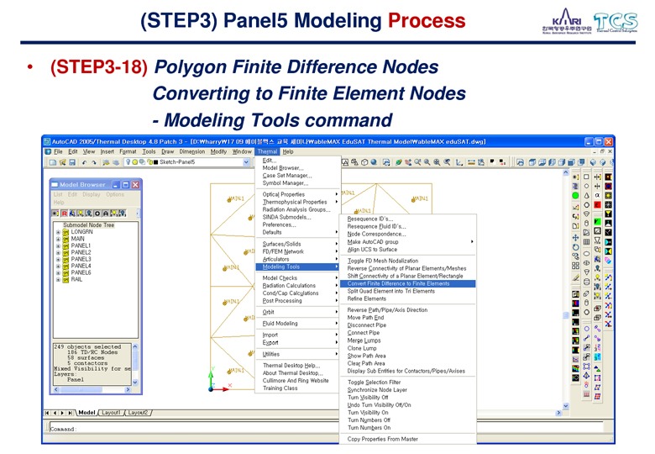Screen dimensions: 655x454
Task: Click the Model tab
Action: click(86, 413)
